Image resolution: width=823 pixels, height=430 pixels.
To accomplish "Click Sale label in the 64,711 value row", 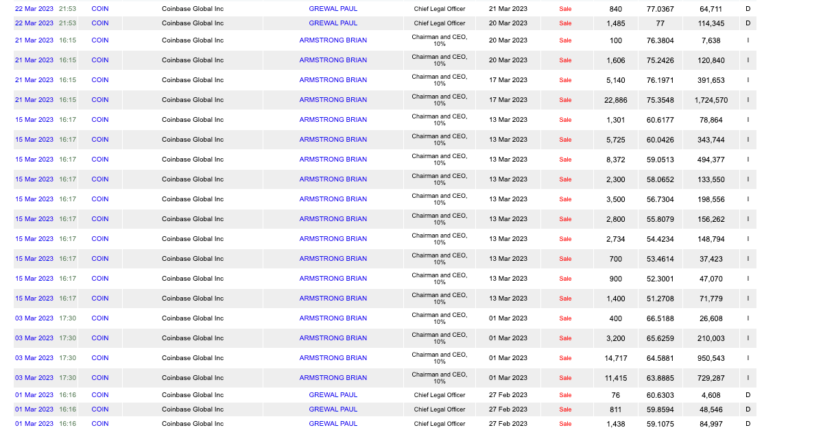I will pos(565,9).
